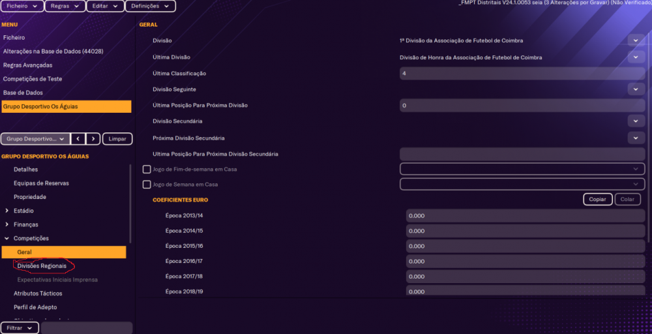Open the Próxima Divisão Secundária dropdown arrow

pos(636,138)
